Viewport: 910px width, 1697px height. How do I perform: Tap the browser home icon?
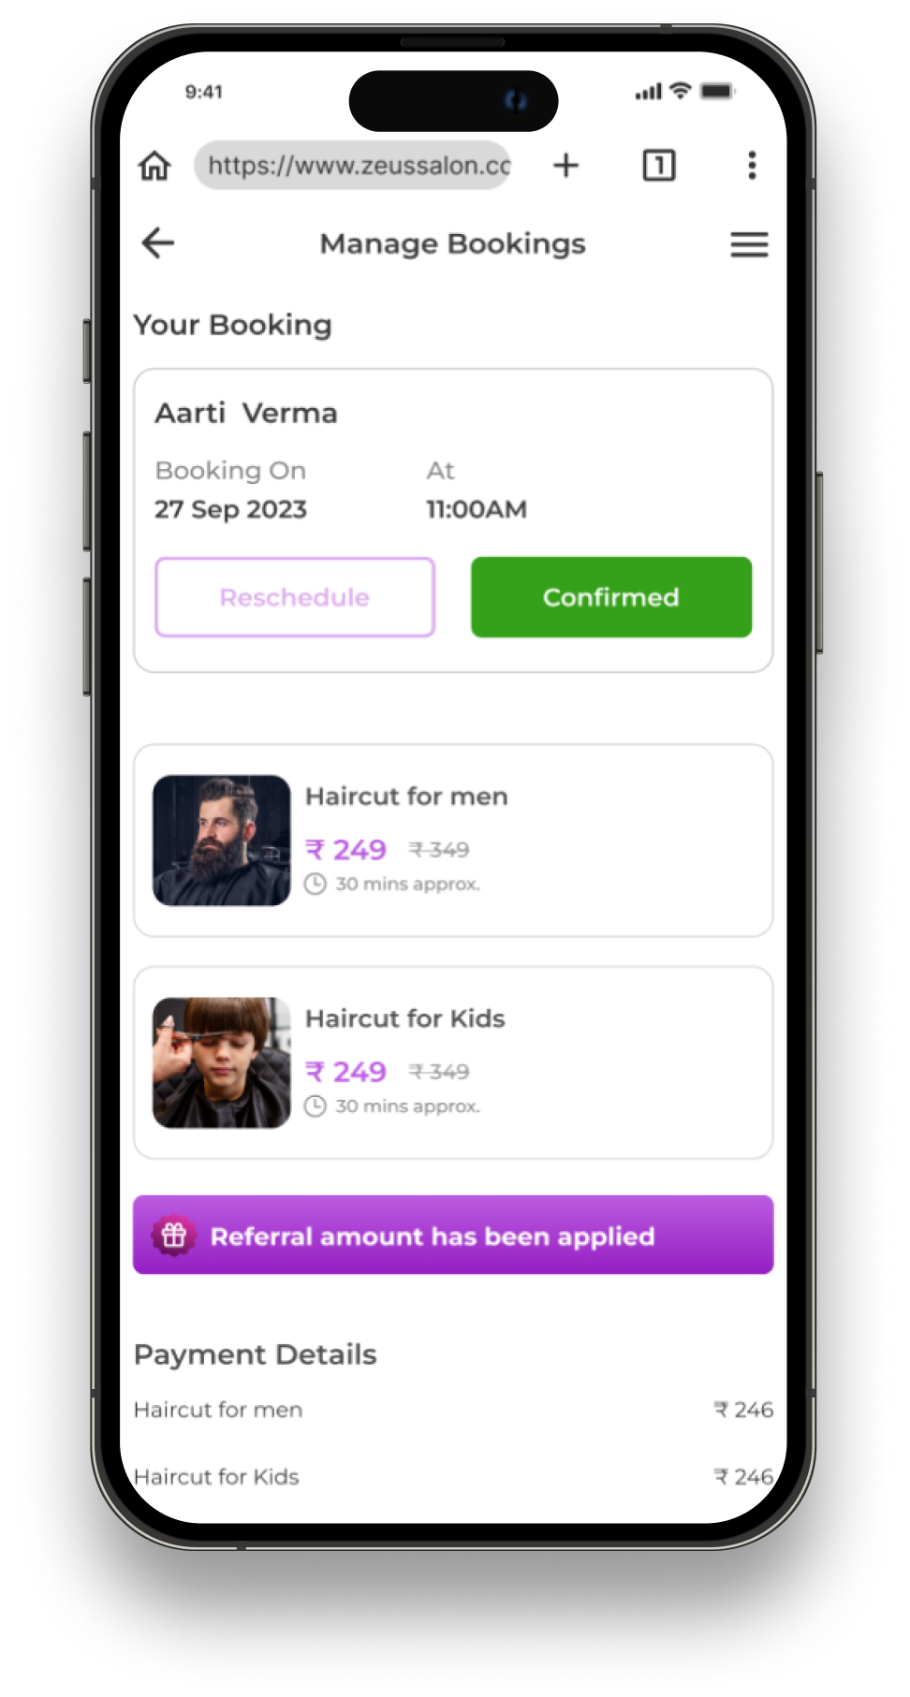click(x=154, y=166)
